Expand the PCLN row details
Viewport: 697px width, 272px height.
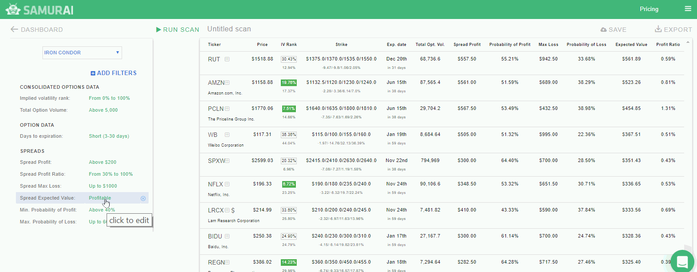(x=227, y=109)
